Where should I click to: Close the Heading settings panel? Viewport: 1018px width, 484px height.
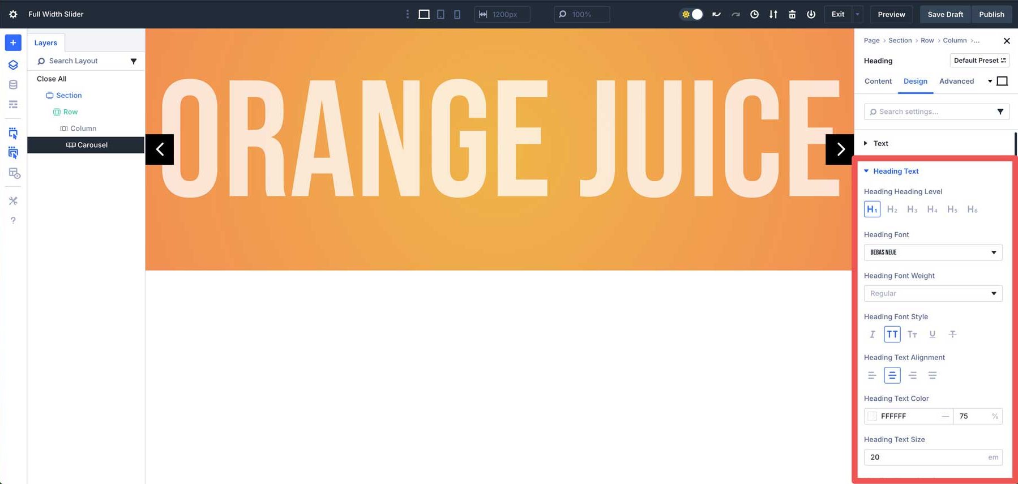point(1007,41)
